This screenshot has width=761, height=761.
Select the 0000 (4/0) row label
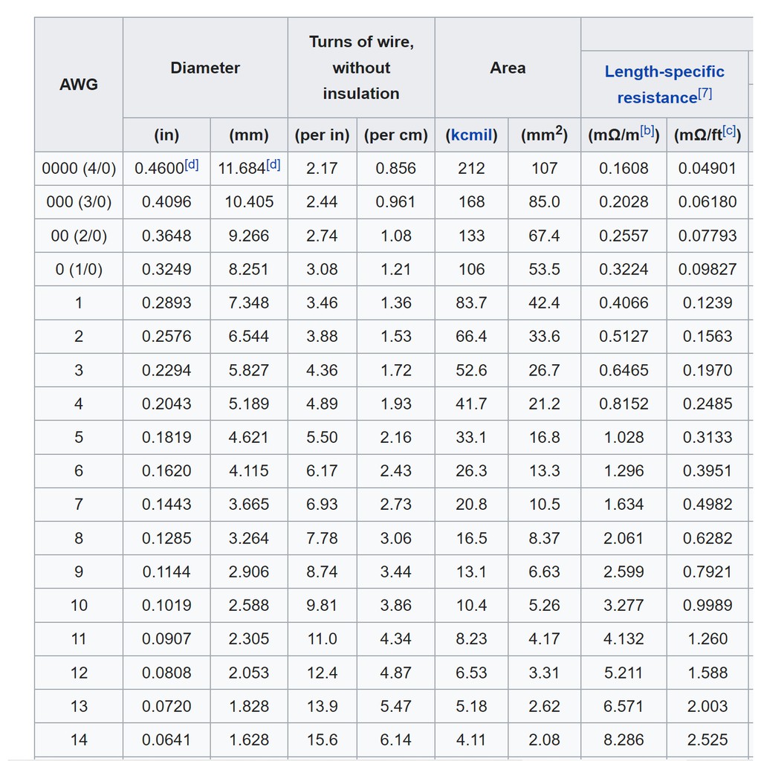79,169
